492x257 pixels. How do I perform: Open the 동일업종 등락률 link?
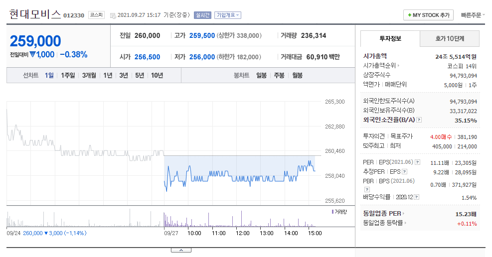point(385,223)
